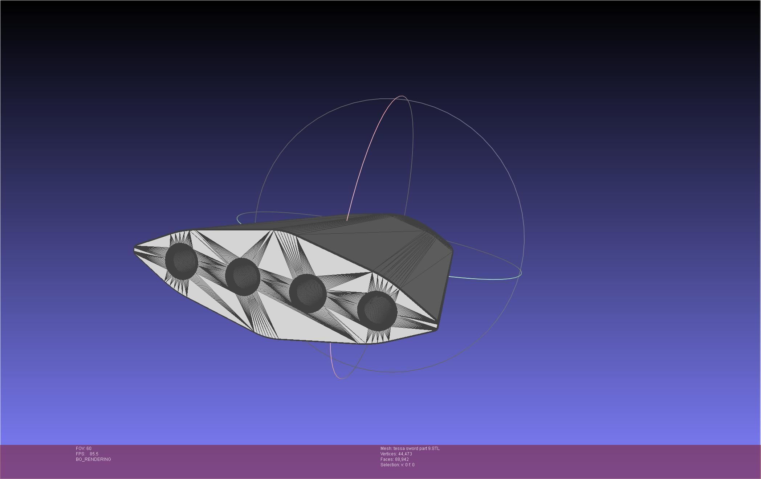Click the 'Selection: v: 0 f: 0' text
Viewport: 761px width, 479px height.
[398, 465]
